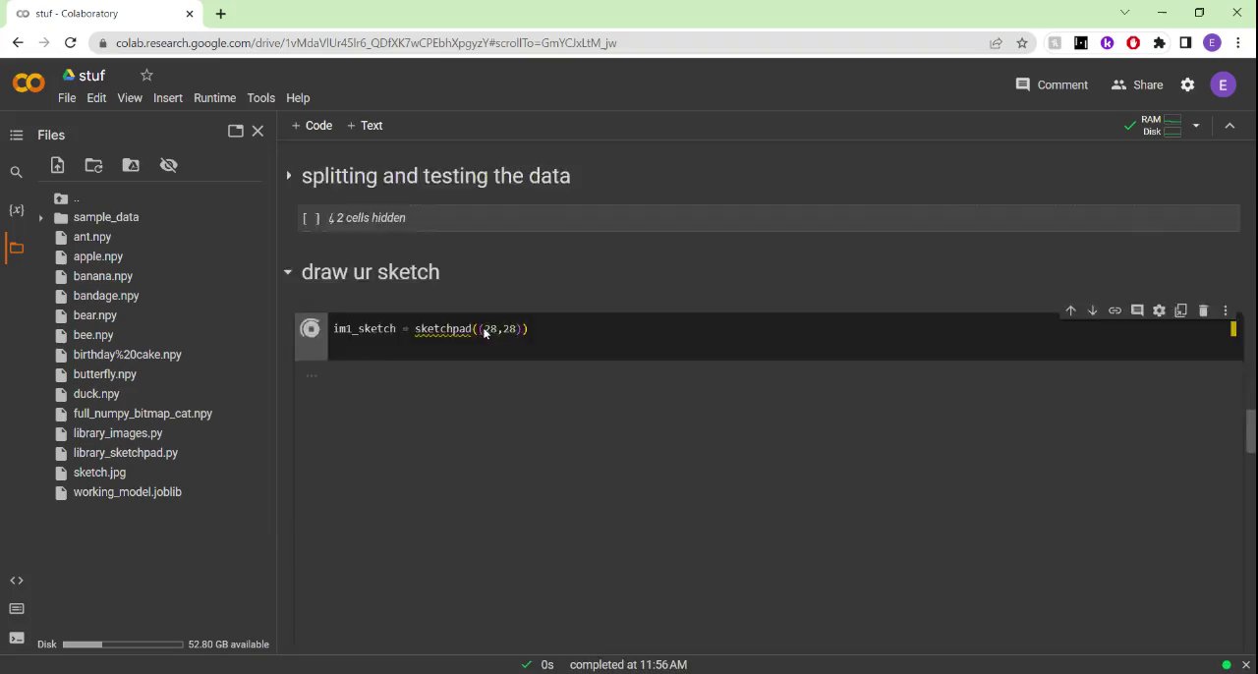The width and height of the screenshot is (1258, 674).
Task: Star the stuf notebook
Action: point(146,75)
